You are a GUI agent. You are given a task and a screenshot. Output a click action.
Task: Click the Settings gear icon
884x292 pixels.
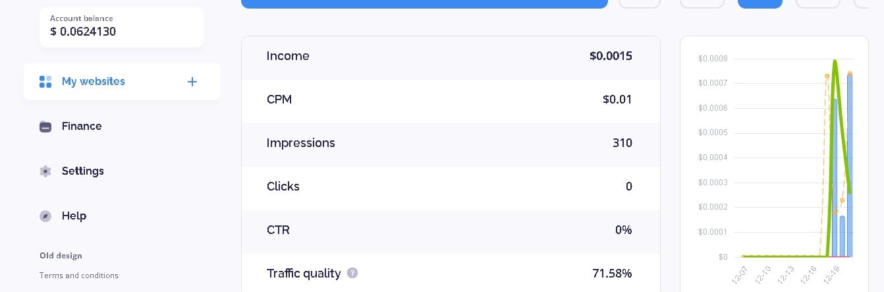click(45, 171)
